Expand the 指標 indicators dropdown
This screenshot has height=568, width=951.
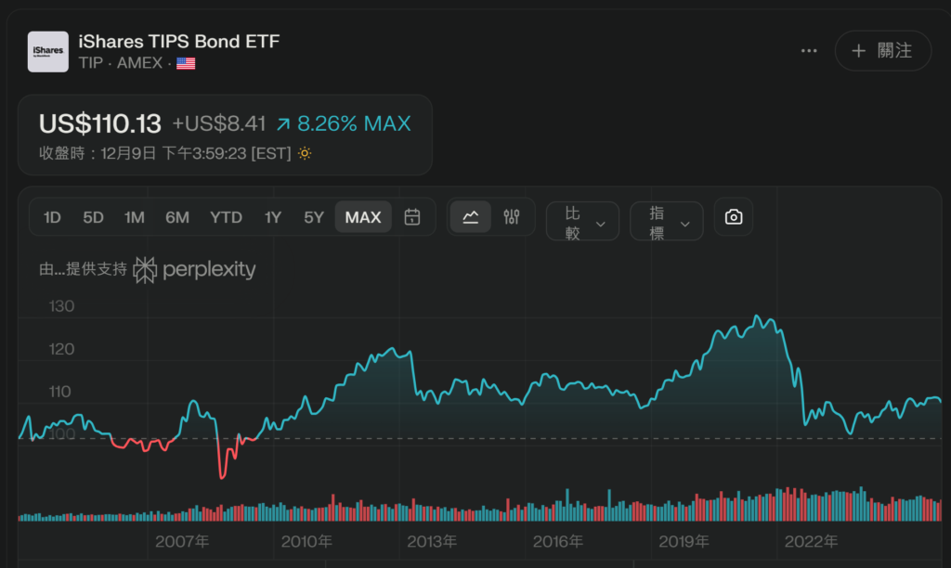pyautogui.click(x=666, y=222)
